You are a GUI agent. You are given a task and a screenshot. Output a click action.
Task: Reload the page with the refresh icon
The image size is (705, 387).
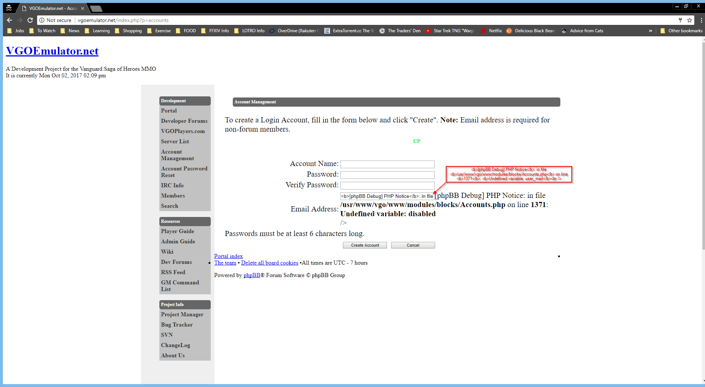point(30,20)
